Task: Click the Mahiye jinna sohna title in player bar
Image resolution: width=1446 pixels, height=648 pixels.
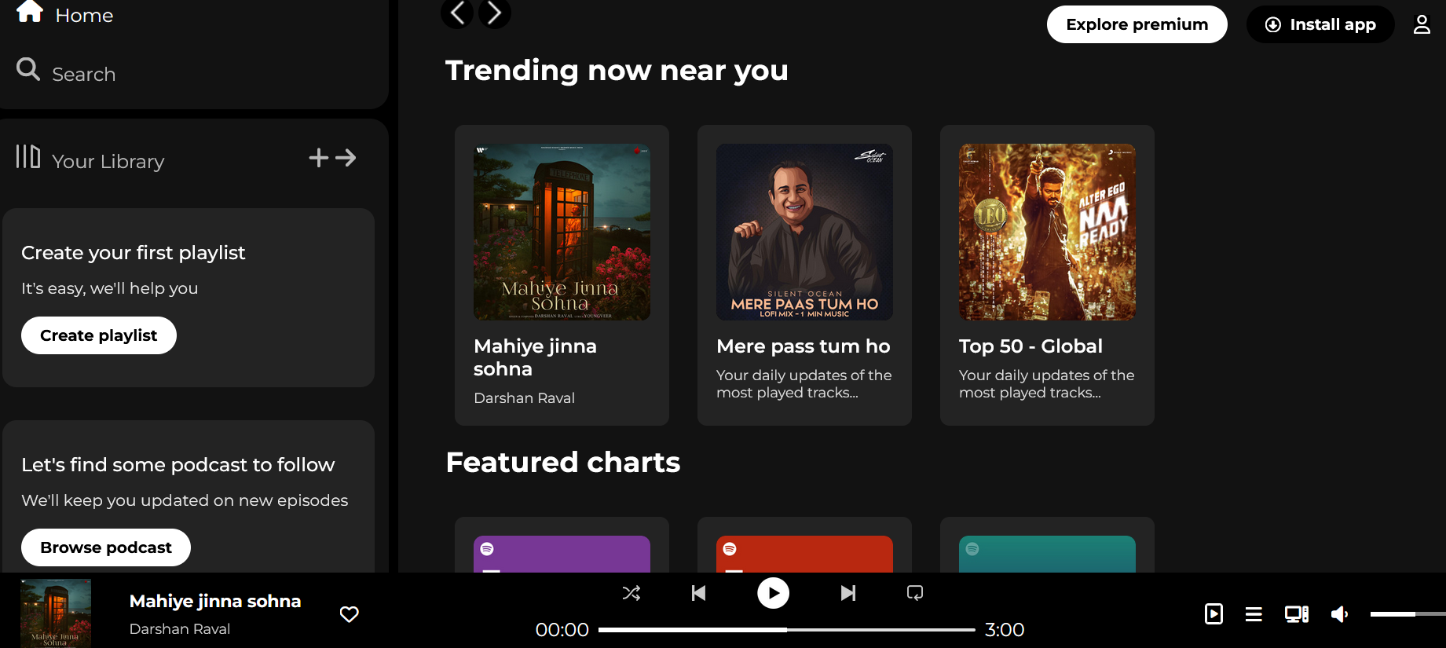Action: (215, 601)
